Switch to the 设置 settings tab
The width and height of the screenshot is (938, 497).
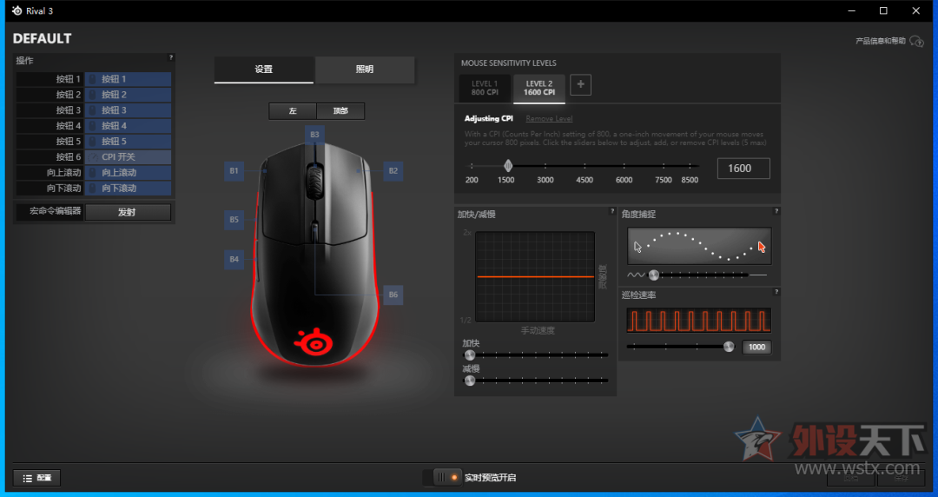pyautogui.click(x=264, y=70)
